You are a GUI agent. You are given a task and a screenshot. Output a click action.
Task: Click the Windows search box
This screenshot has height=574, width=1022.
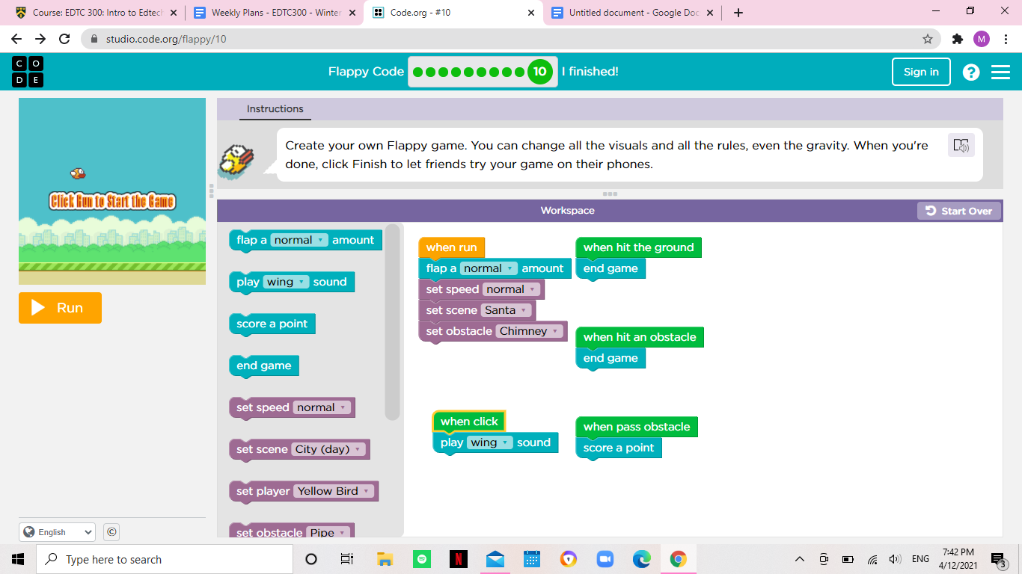(165, 559)
